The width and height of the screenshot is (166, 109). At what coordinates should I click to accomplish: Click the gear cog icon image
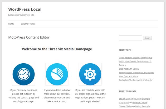click(x=90, y=74)
